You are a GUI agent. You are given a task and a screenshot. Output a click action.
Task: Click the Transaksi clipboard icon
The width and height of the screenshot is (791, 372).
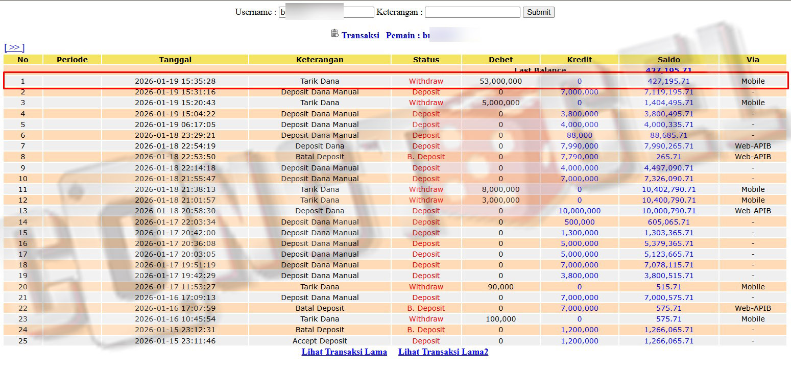[x=334, y=34]
